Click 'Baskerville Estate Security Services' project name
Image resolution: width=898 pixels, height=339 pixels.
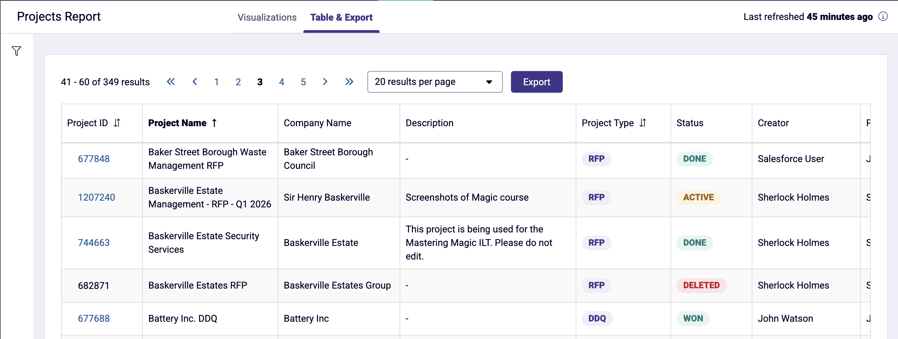click(x=204, y=243)
